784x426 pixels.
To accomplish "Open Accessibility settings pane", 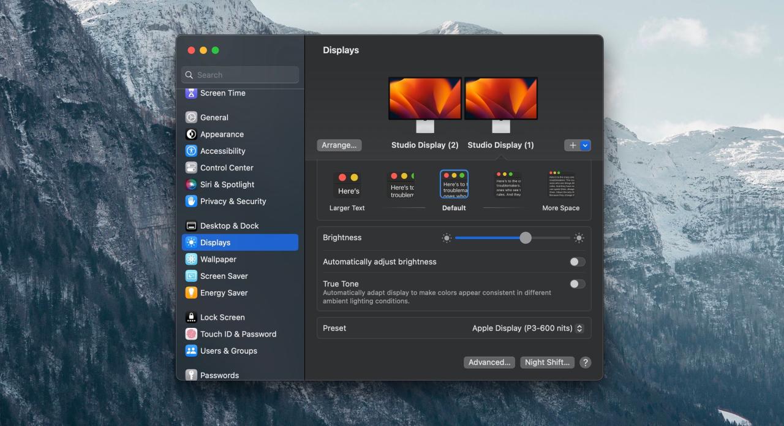I will point(240,151).
